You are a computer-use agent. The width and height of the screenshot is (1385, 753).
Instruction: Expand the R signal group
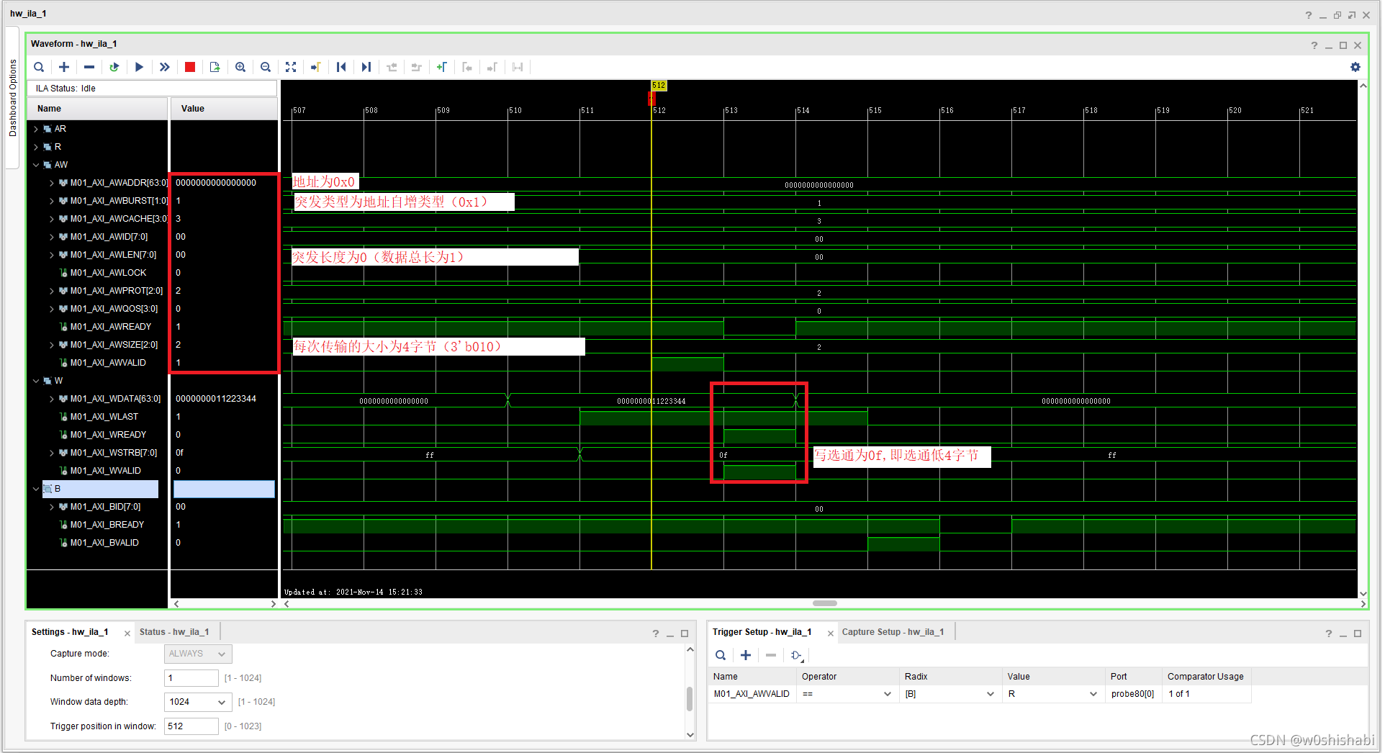(x=36, y=147)
